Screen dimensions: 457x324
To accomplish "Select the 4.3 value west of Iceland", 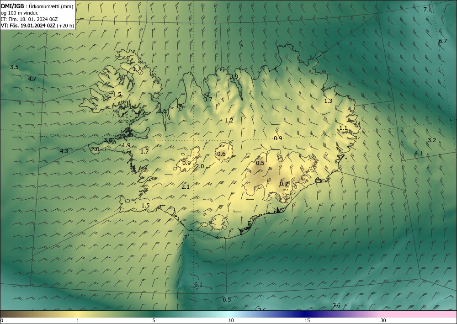I will click(64, 151).
